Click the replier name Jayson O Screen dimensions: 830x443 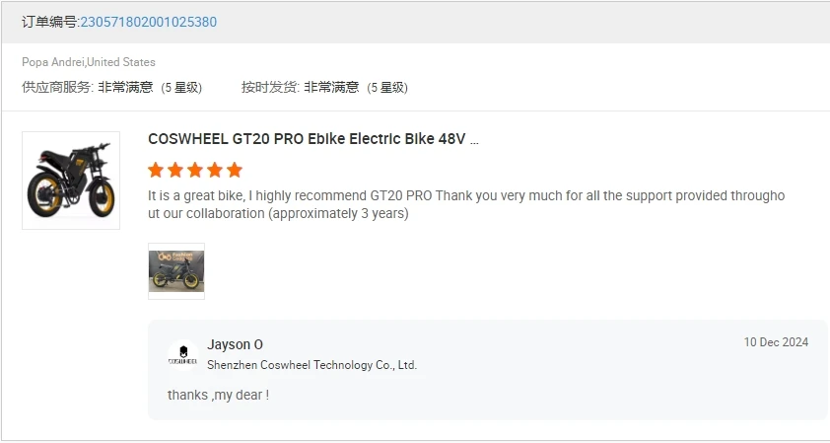(235, 344)
